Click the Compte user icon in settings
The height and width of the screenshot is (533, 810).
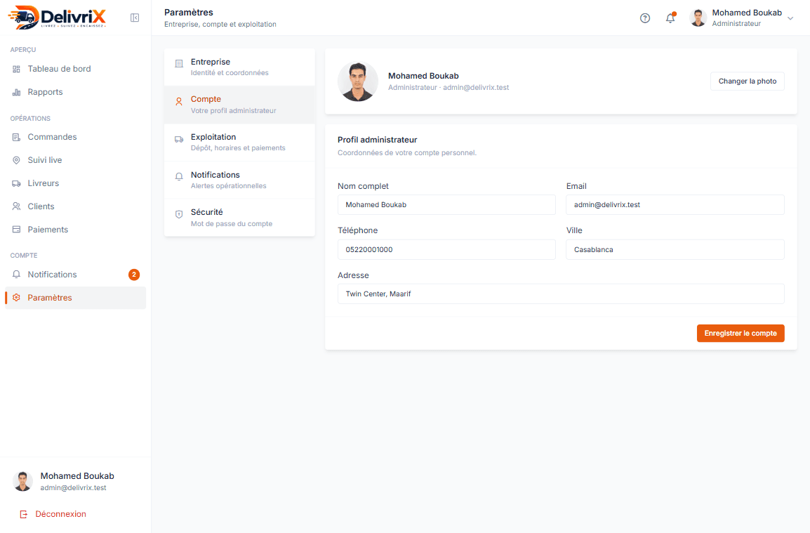(x=179, y=101)
